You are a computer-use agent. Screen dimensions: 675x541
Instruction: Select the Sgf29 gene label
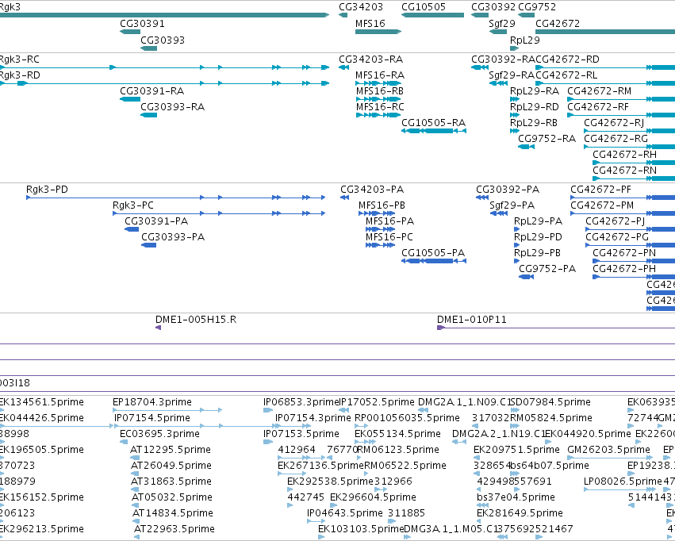502,24
